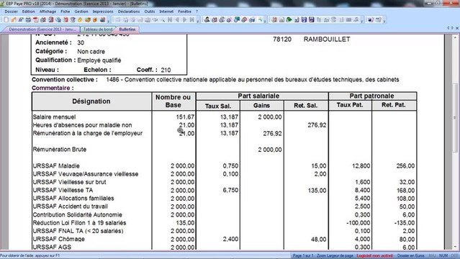Click the yellow coin icon in toolbar
Image resolution: width=460 pixels, height=259 pixels.
point(80,19)
